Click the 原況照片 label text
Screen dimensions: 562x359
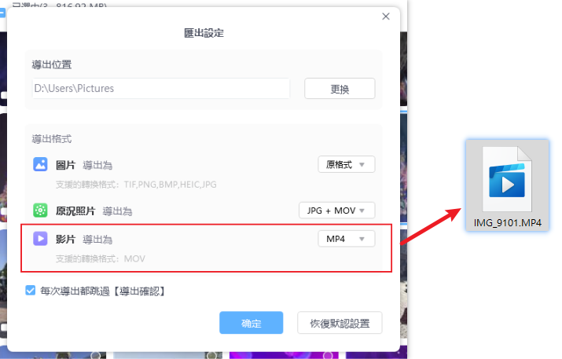click(x=75, y=211)
